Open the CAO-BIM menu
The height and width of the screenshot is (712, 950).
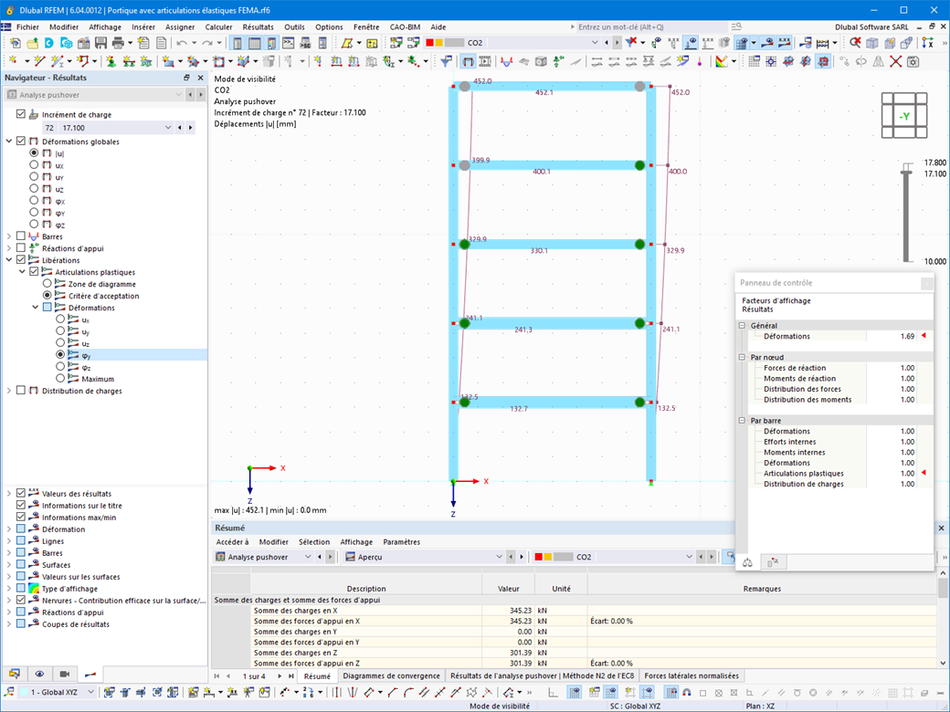click(405, 26)
